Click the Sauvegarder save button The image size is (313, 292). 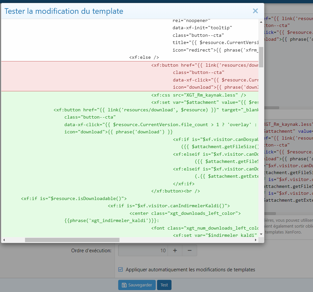pyautogui.click(x=137, y=285)
